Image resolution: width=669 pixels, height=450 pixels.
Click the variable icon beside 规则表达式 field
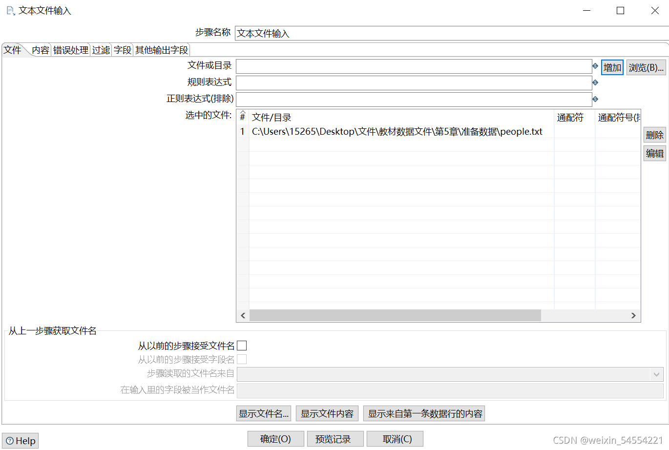[595, 82]
